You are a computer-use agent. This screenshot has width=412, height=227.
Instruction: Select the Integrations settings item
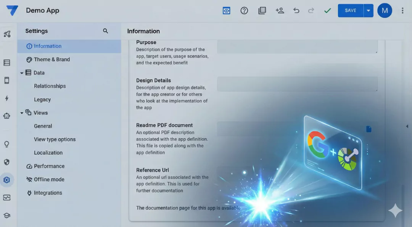48,193
